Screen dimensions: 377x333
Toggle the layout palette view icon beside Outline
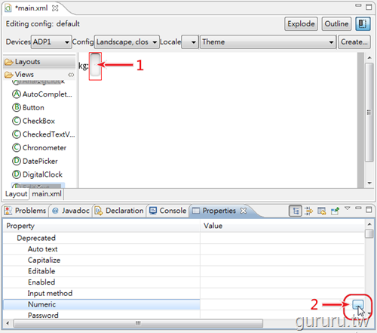[x=363, y=24]
